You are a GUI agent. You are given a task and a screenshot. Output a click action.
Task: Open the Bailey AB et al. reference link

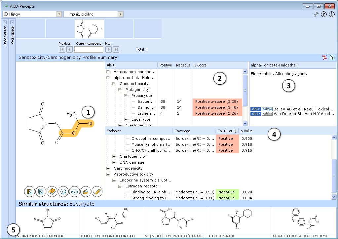point(304,109)
